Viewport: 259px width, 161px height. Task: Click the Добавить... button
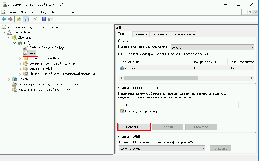click(x=134, y=127)
